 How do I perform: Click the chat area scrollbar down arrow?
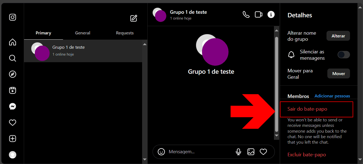277,136
